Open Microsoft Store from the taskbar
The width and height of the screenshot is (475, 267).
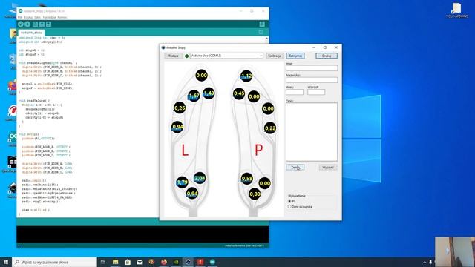pos(128,262)
